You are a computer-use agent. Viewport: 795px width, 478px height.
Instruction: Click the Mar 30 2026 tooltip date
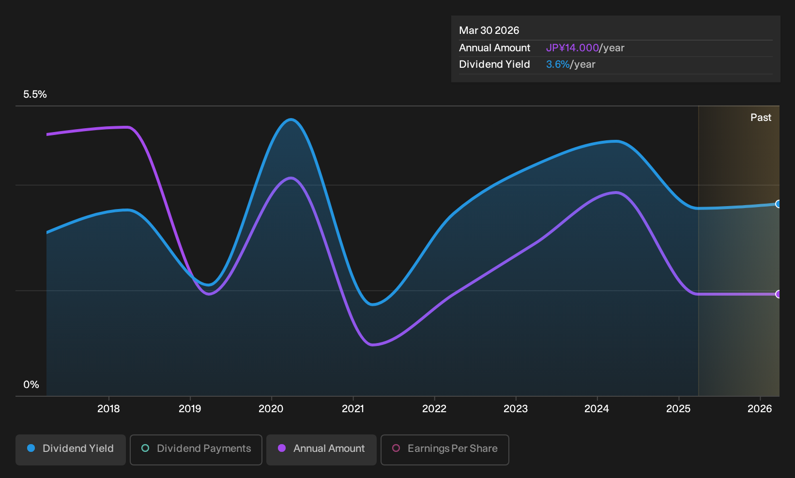[x=489, y=30]
